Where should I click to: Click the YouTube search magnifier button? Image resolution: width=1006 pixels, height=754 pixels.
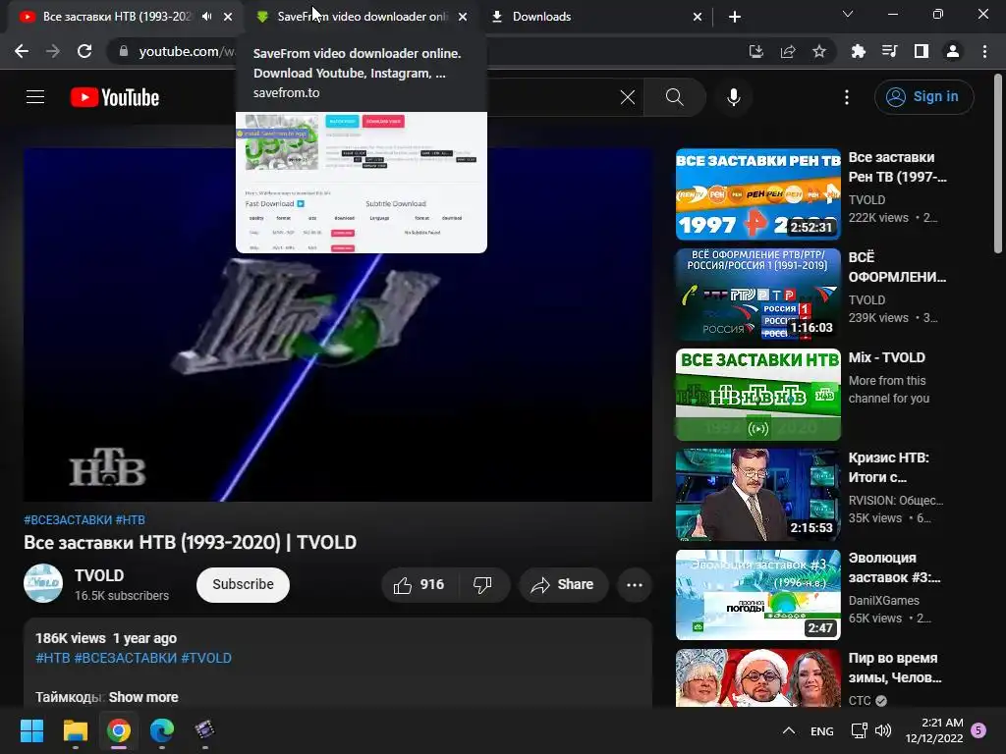pyautogui.click(x=674, y=97)
